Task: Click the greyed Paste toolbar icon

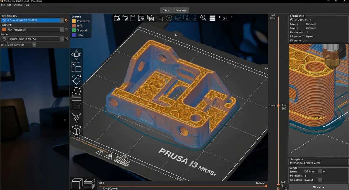Action: pyautogui.click(x=159, y=18)
